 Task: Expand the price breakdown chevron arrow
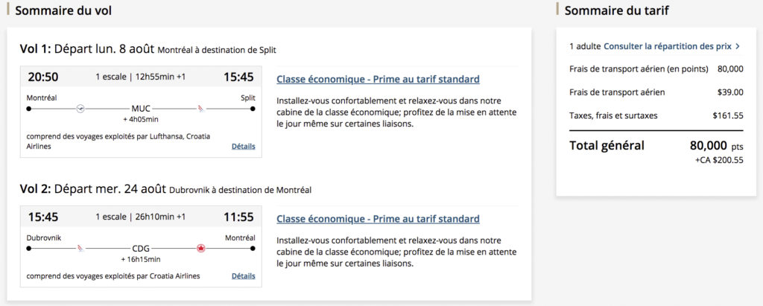coord(738,46)
